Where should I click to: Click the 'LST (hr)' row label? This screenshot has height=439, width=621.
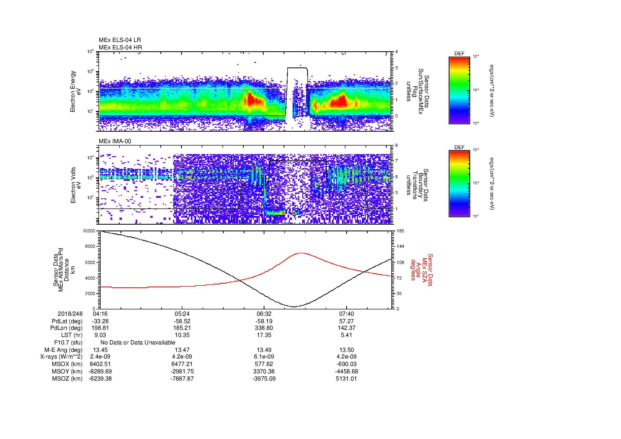[72, 335]
